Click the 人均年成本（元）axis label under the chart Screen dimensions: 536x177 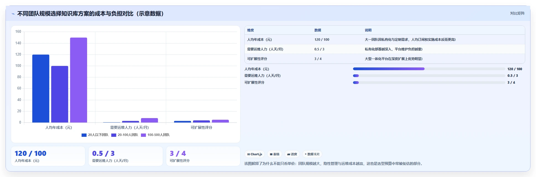59,127
